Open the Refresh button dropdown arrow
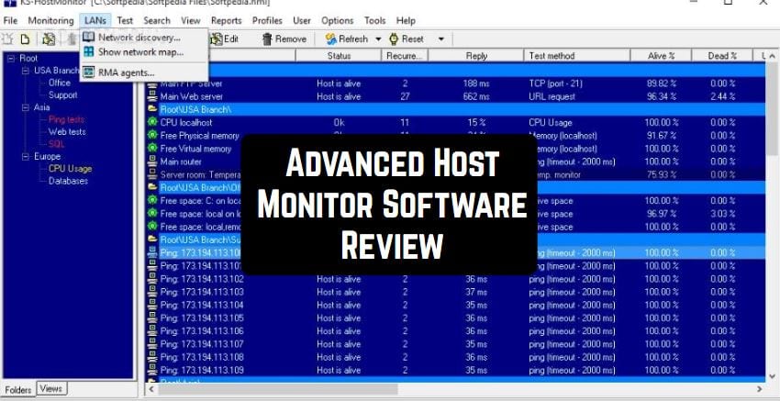Viewport: 780px width, 401px height. tap(378, 39)
